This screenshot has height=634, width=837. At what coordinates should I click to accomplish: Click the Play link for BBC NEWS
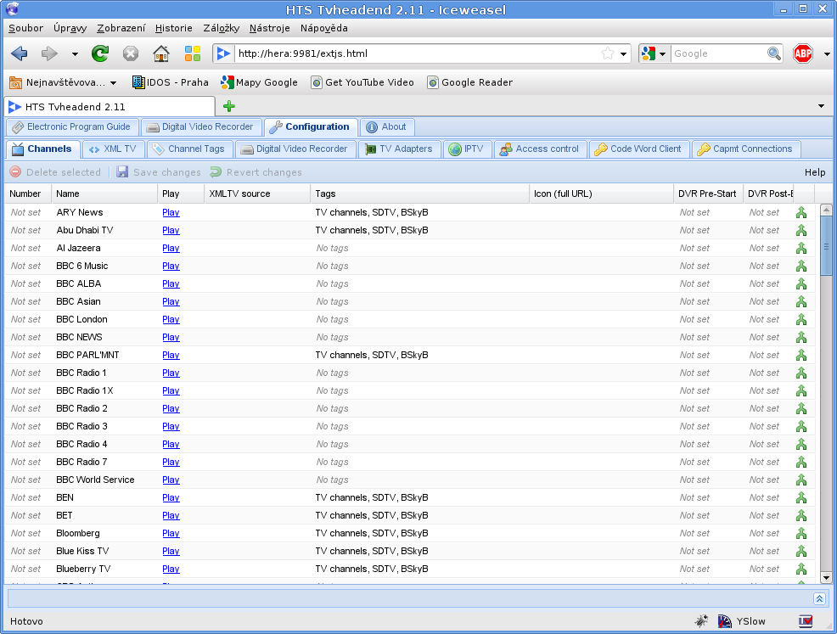(171, 337)
